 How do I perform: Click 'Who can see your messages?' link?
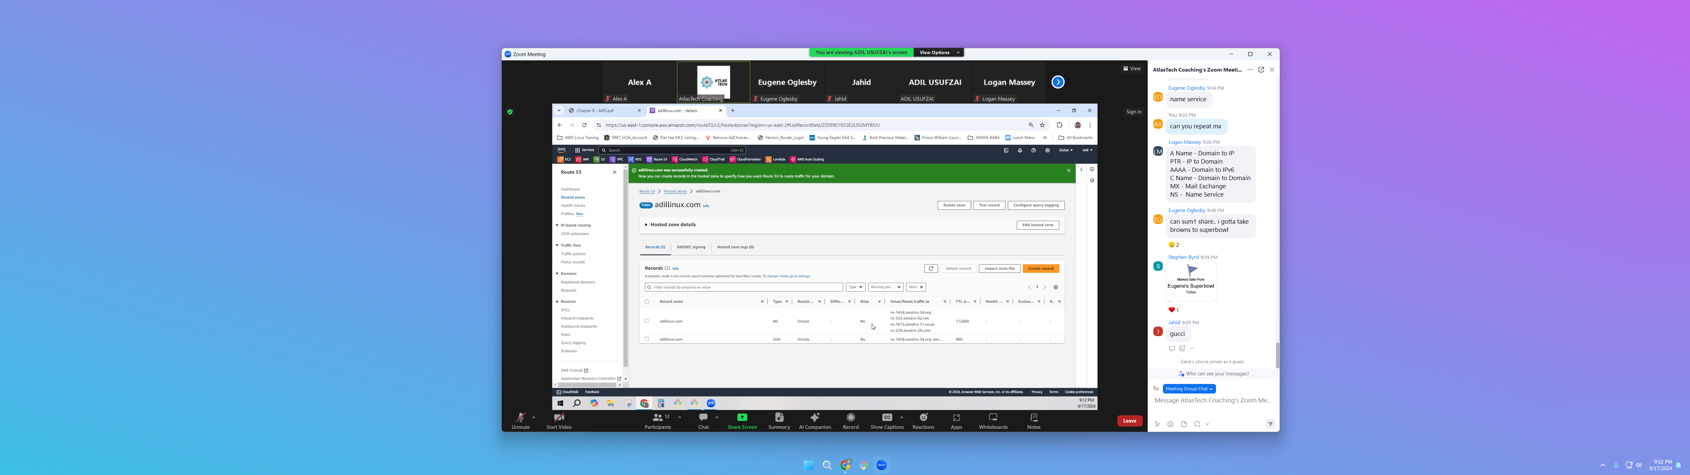[1217, 374]
